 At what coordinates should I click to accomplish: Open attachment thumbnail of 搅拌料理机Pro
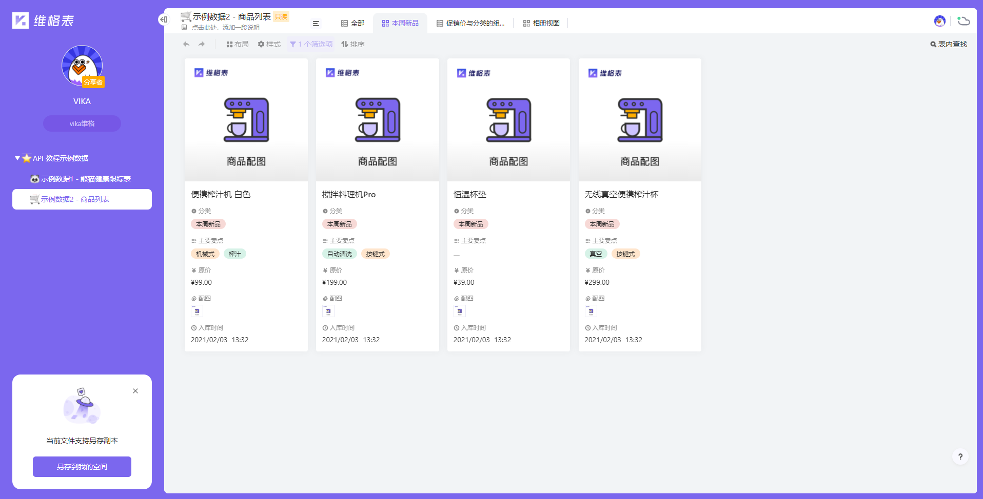click(x=328, y=311)
